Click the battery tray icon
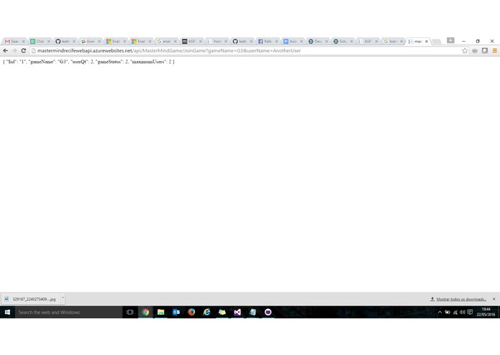The height and width of the screenshot is (355, 500). (x=447, y=312)
